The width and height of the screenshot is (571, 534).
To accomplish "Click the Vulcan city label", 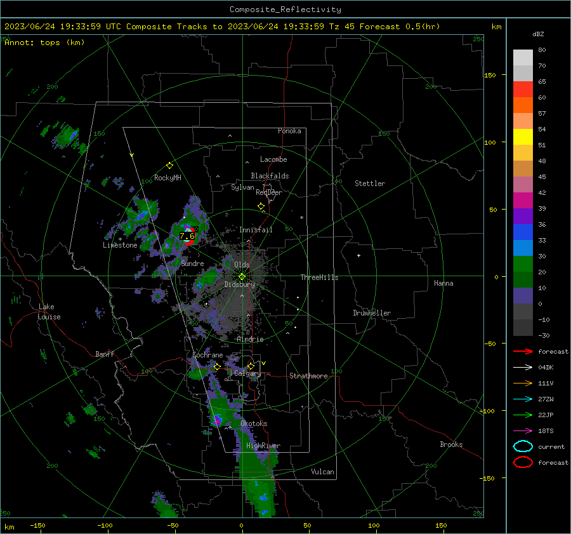I will [322, 472].
